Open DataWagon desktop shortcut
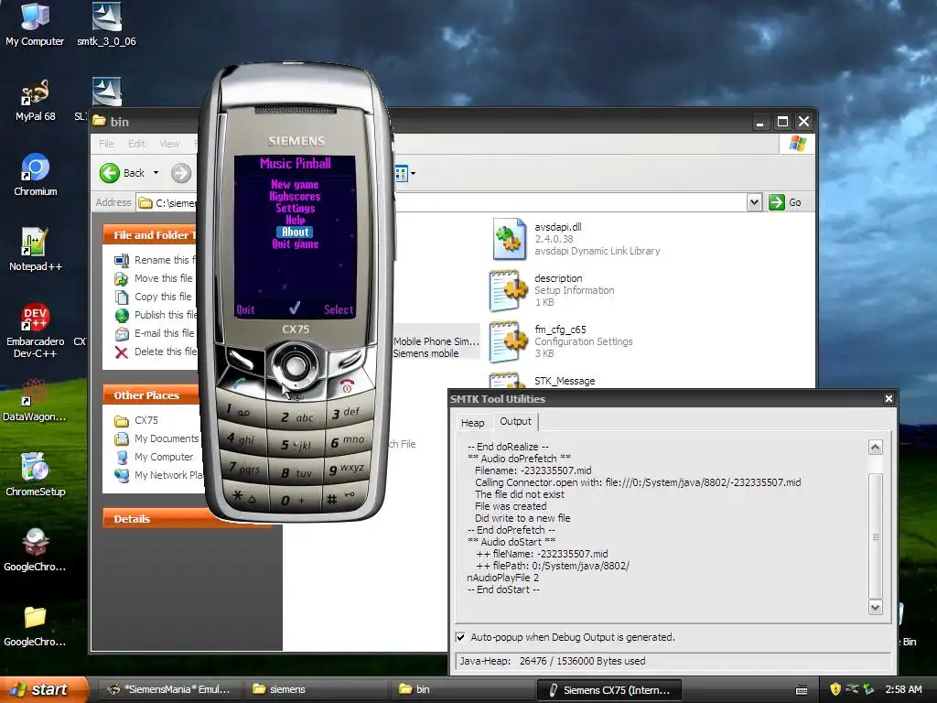 click(35, 401)
